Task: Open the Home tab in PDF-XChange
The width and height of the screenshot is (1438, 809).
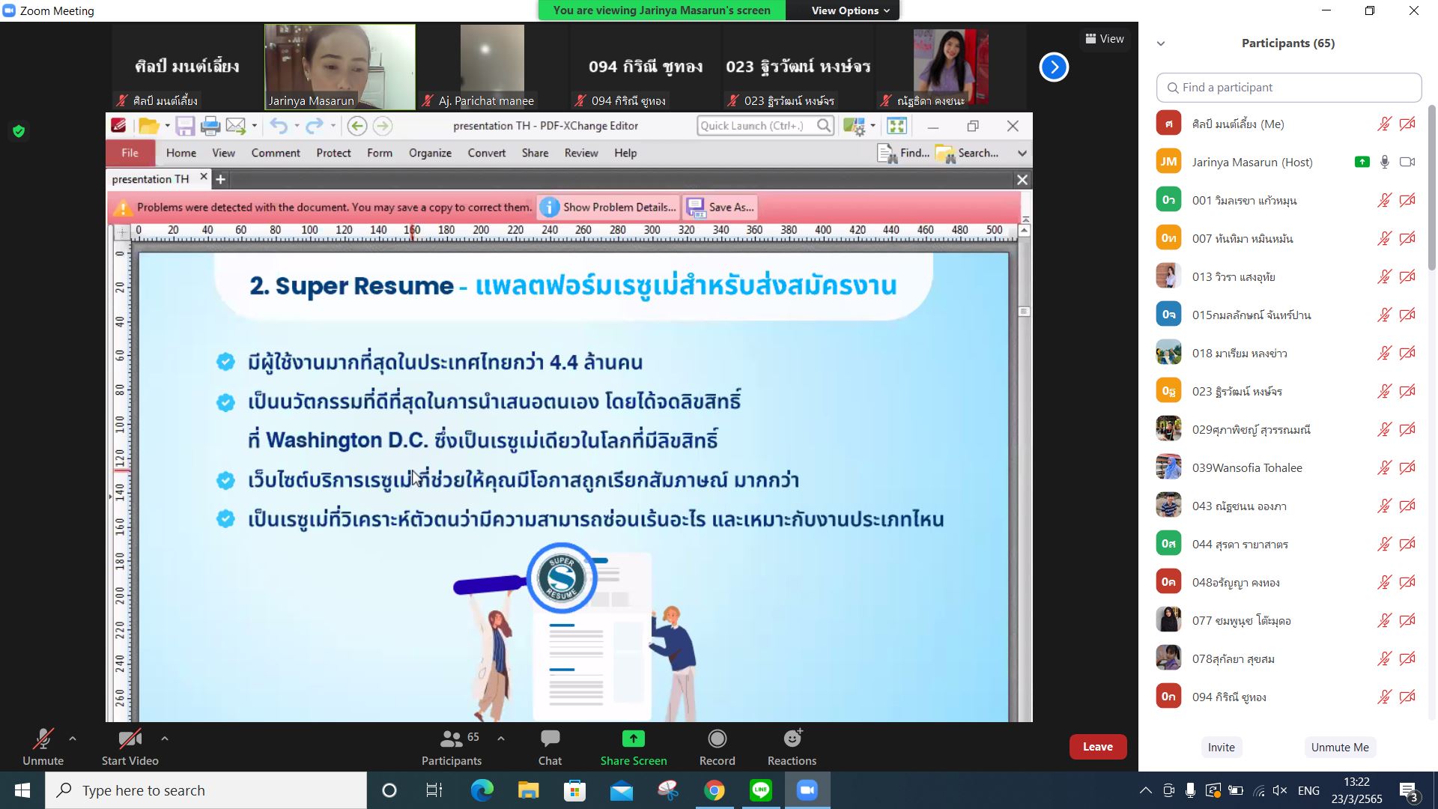Action: tap(181, 153)
